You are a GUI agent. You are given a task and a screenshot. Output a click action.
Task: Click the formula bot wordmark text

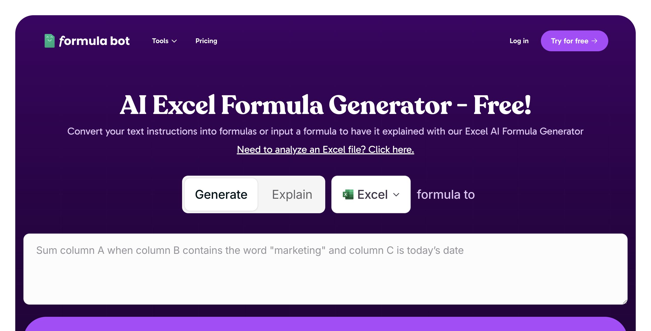[x=94, y=41]
